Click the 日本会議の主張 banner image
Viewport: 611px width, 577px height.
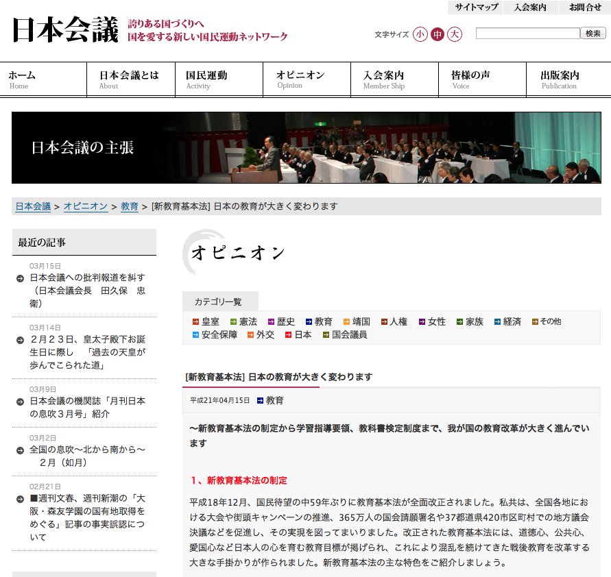tap(307, 147)
